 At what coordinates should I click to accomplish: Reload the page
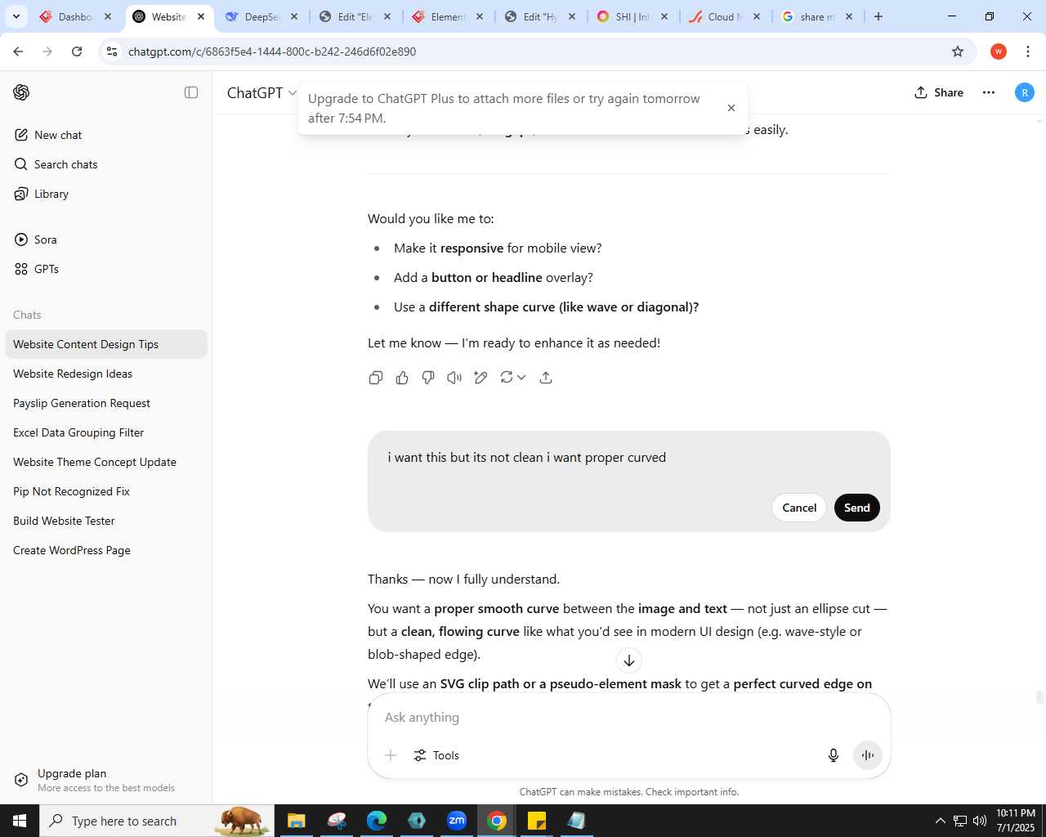point(77,51)
